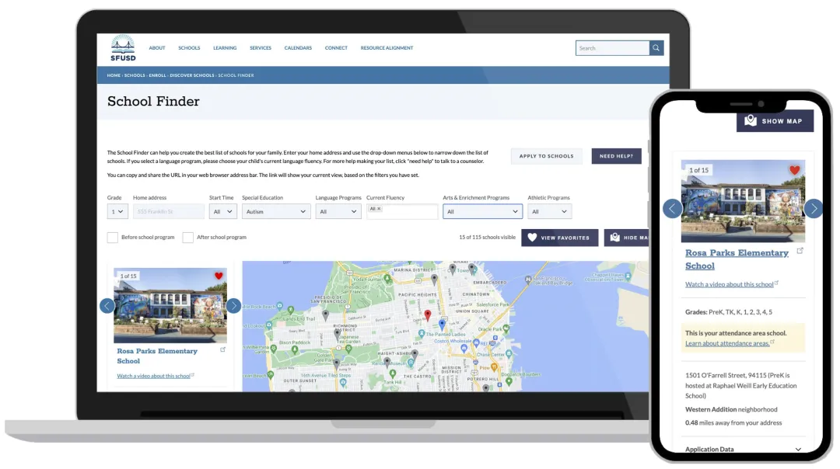Screen dimensions: 840x469
Task: Expand the Application Data section on phone
Action: [x=798, y=450]
